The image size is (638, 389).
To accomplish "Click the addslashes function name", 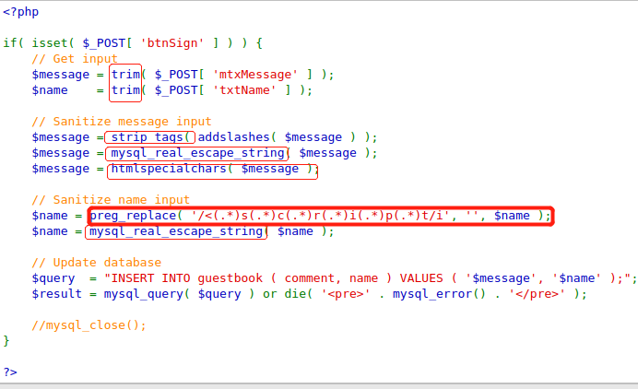I will (x=233, y=137).
